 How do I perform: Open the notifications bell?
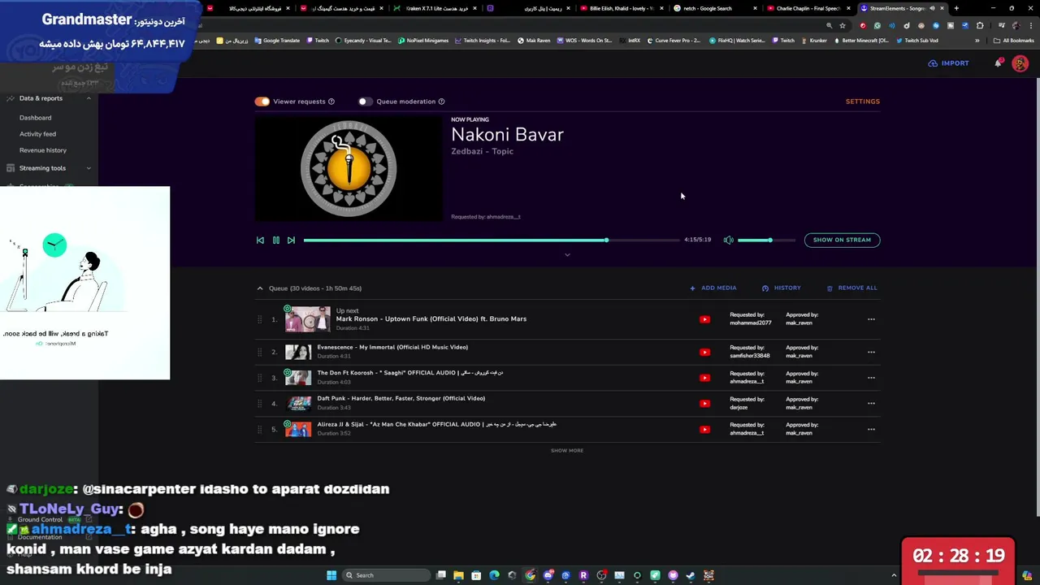(x=999, y=63)
